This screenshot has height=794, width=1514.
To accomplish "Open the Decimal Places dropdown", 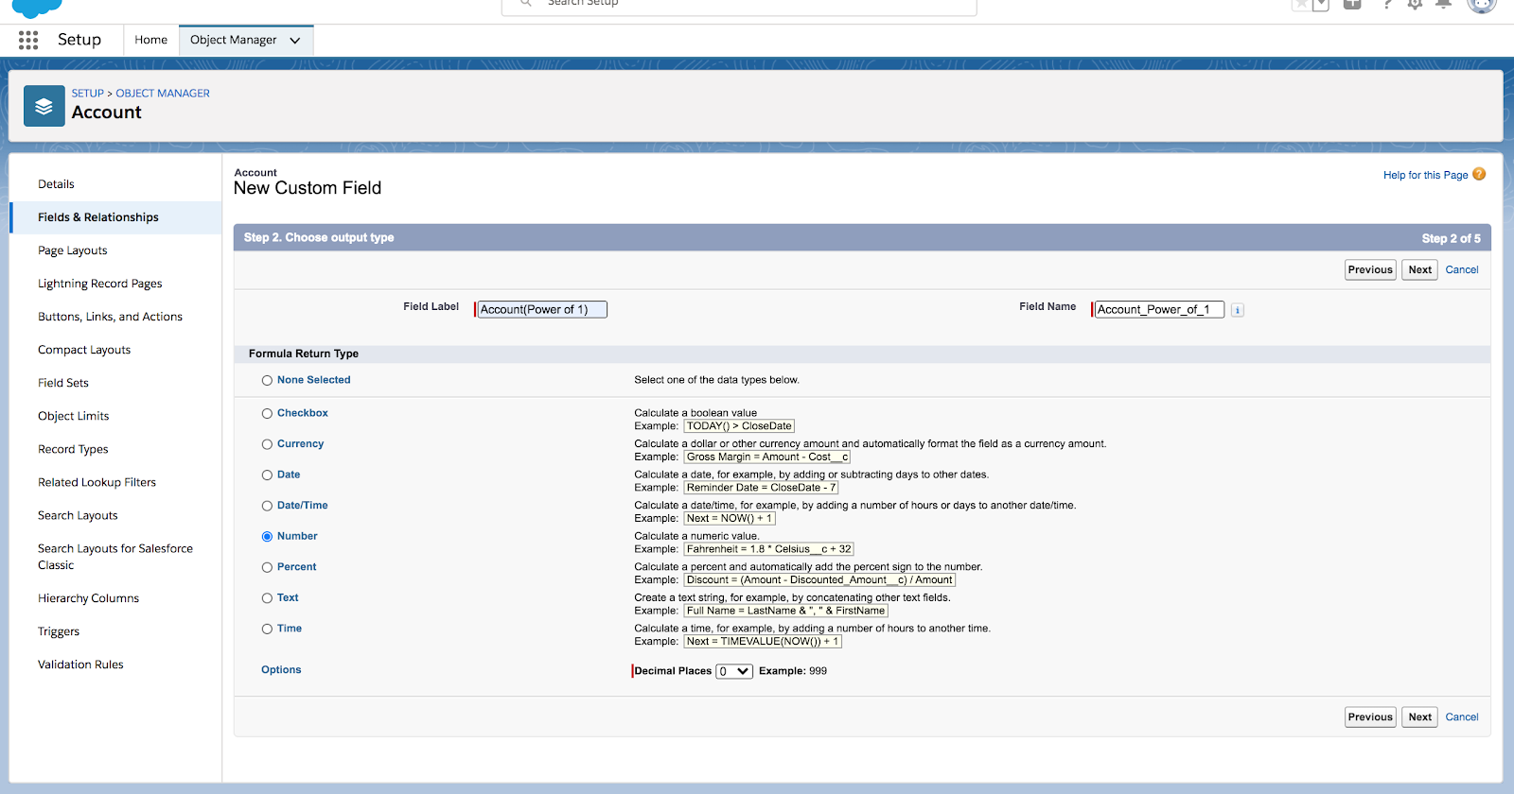I will (x=734, y=671).
